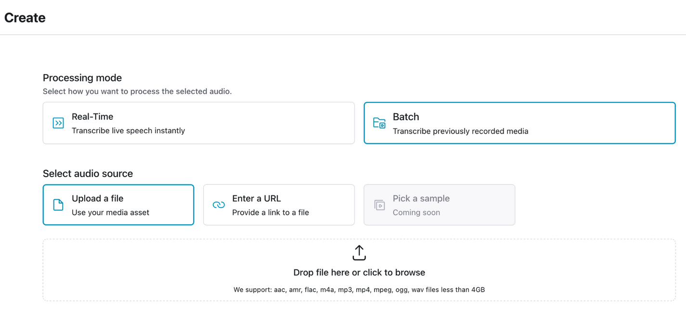Select the 'Pick a sample' option label
The height and width of the screenshot is (310, 686).
[x=421, y=198]
